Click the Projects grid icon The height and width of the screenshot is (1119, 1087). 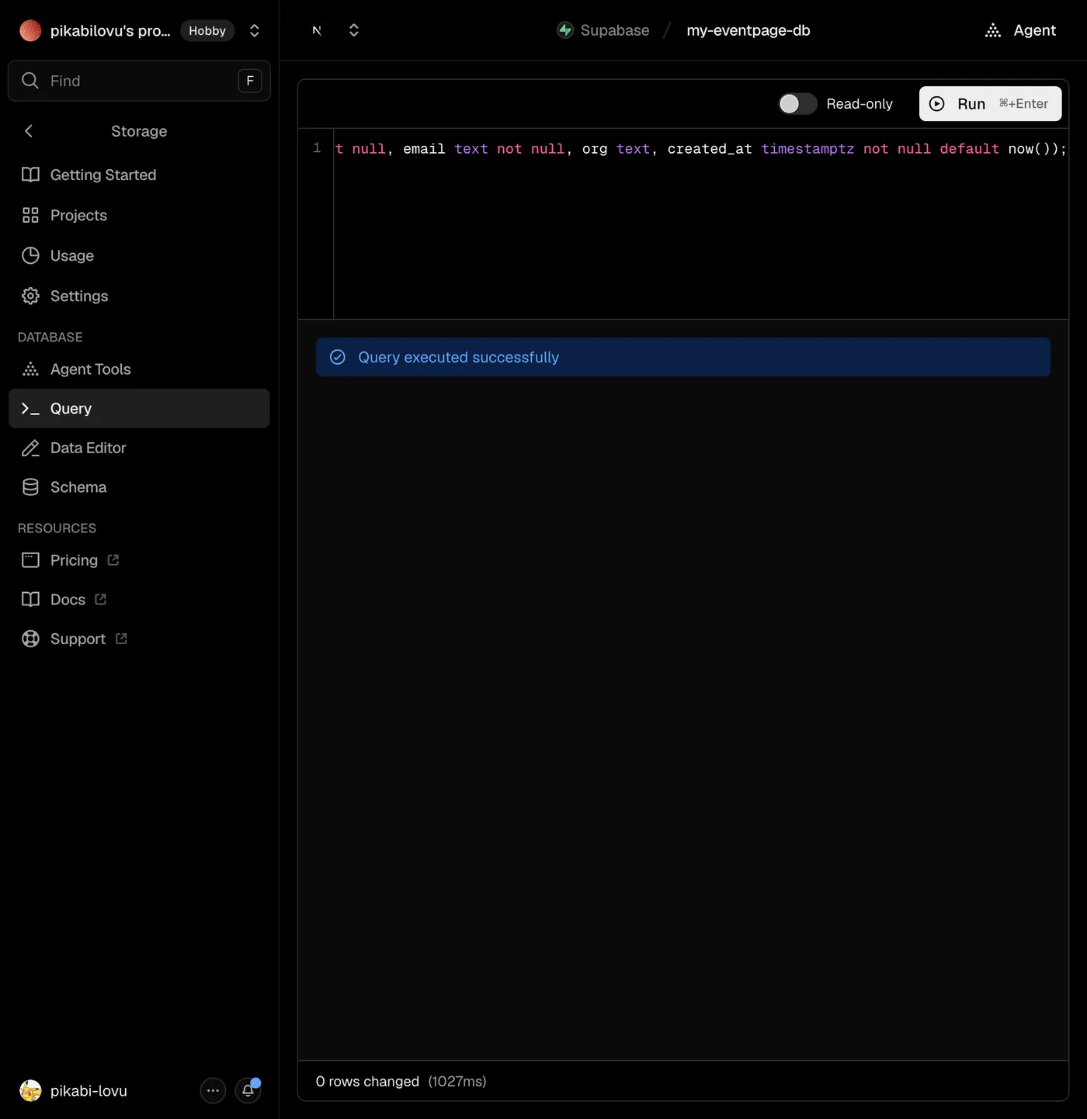[x=30, y=215]
